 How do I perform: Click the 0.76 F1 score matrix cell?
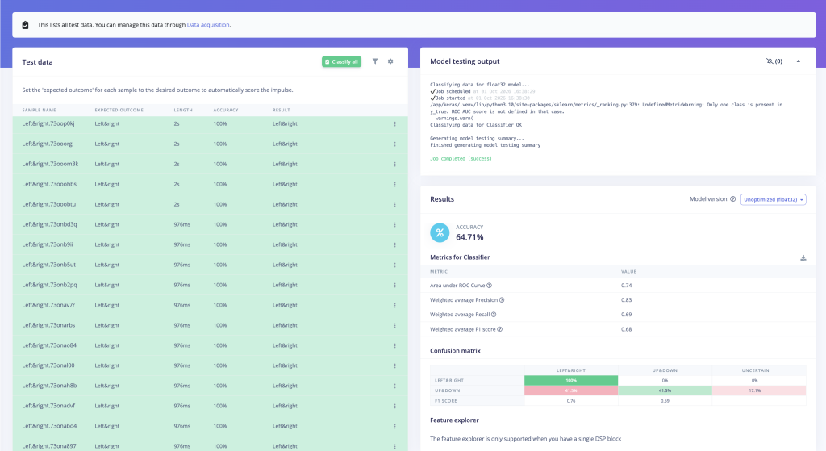pyautogui.click(x=571, y=401)
